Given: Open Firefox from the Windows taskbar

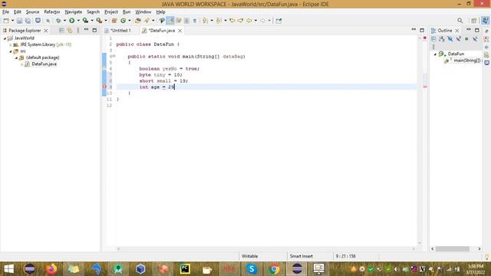Looking at the screenshot, I should [51, 269].
